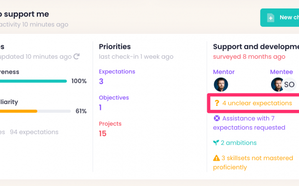Open the Projects count 15
The height and width of the screenshot is (186, 299).
pos(103,133)
